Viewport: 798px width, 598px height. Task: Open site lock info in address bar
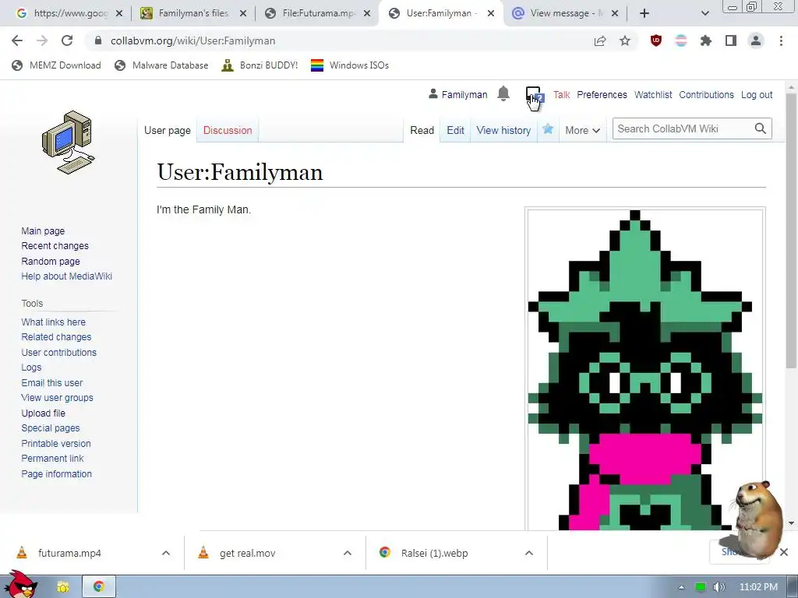[x=99, y=40]
